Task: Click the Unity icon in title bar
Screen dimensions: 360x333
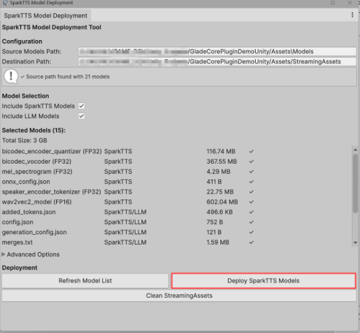Action: pos(6,2)
